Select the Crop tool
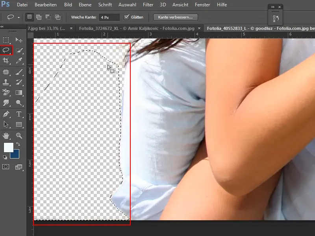Image resolution: width=315 pixels, height=236 pixels. [x=6, y=61]
